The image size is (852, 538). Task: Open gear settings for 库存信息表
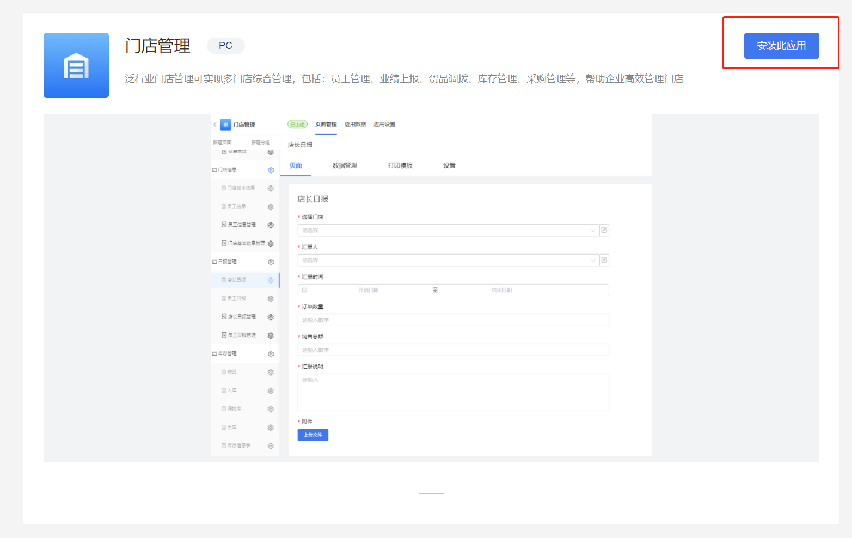[x=271, y=446]
